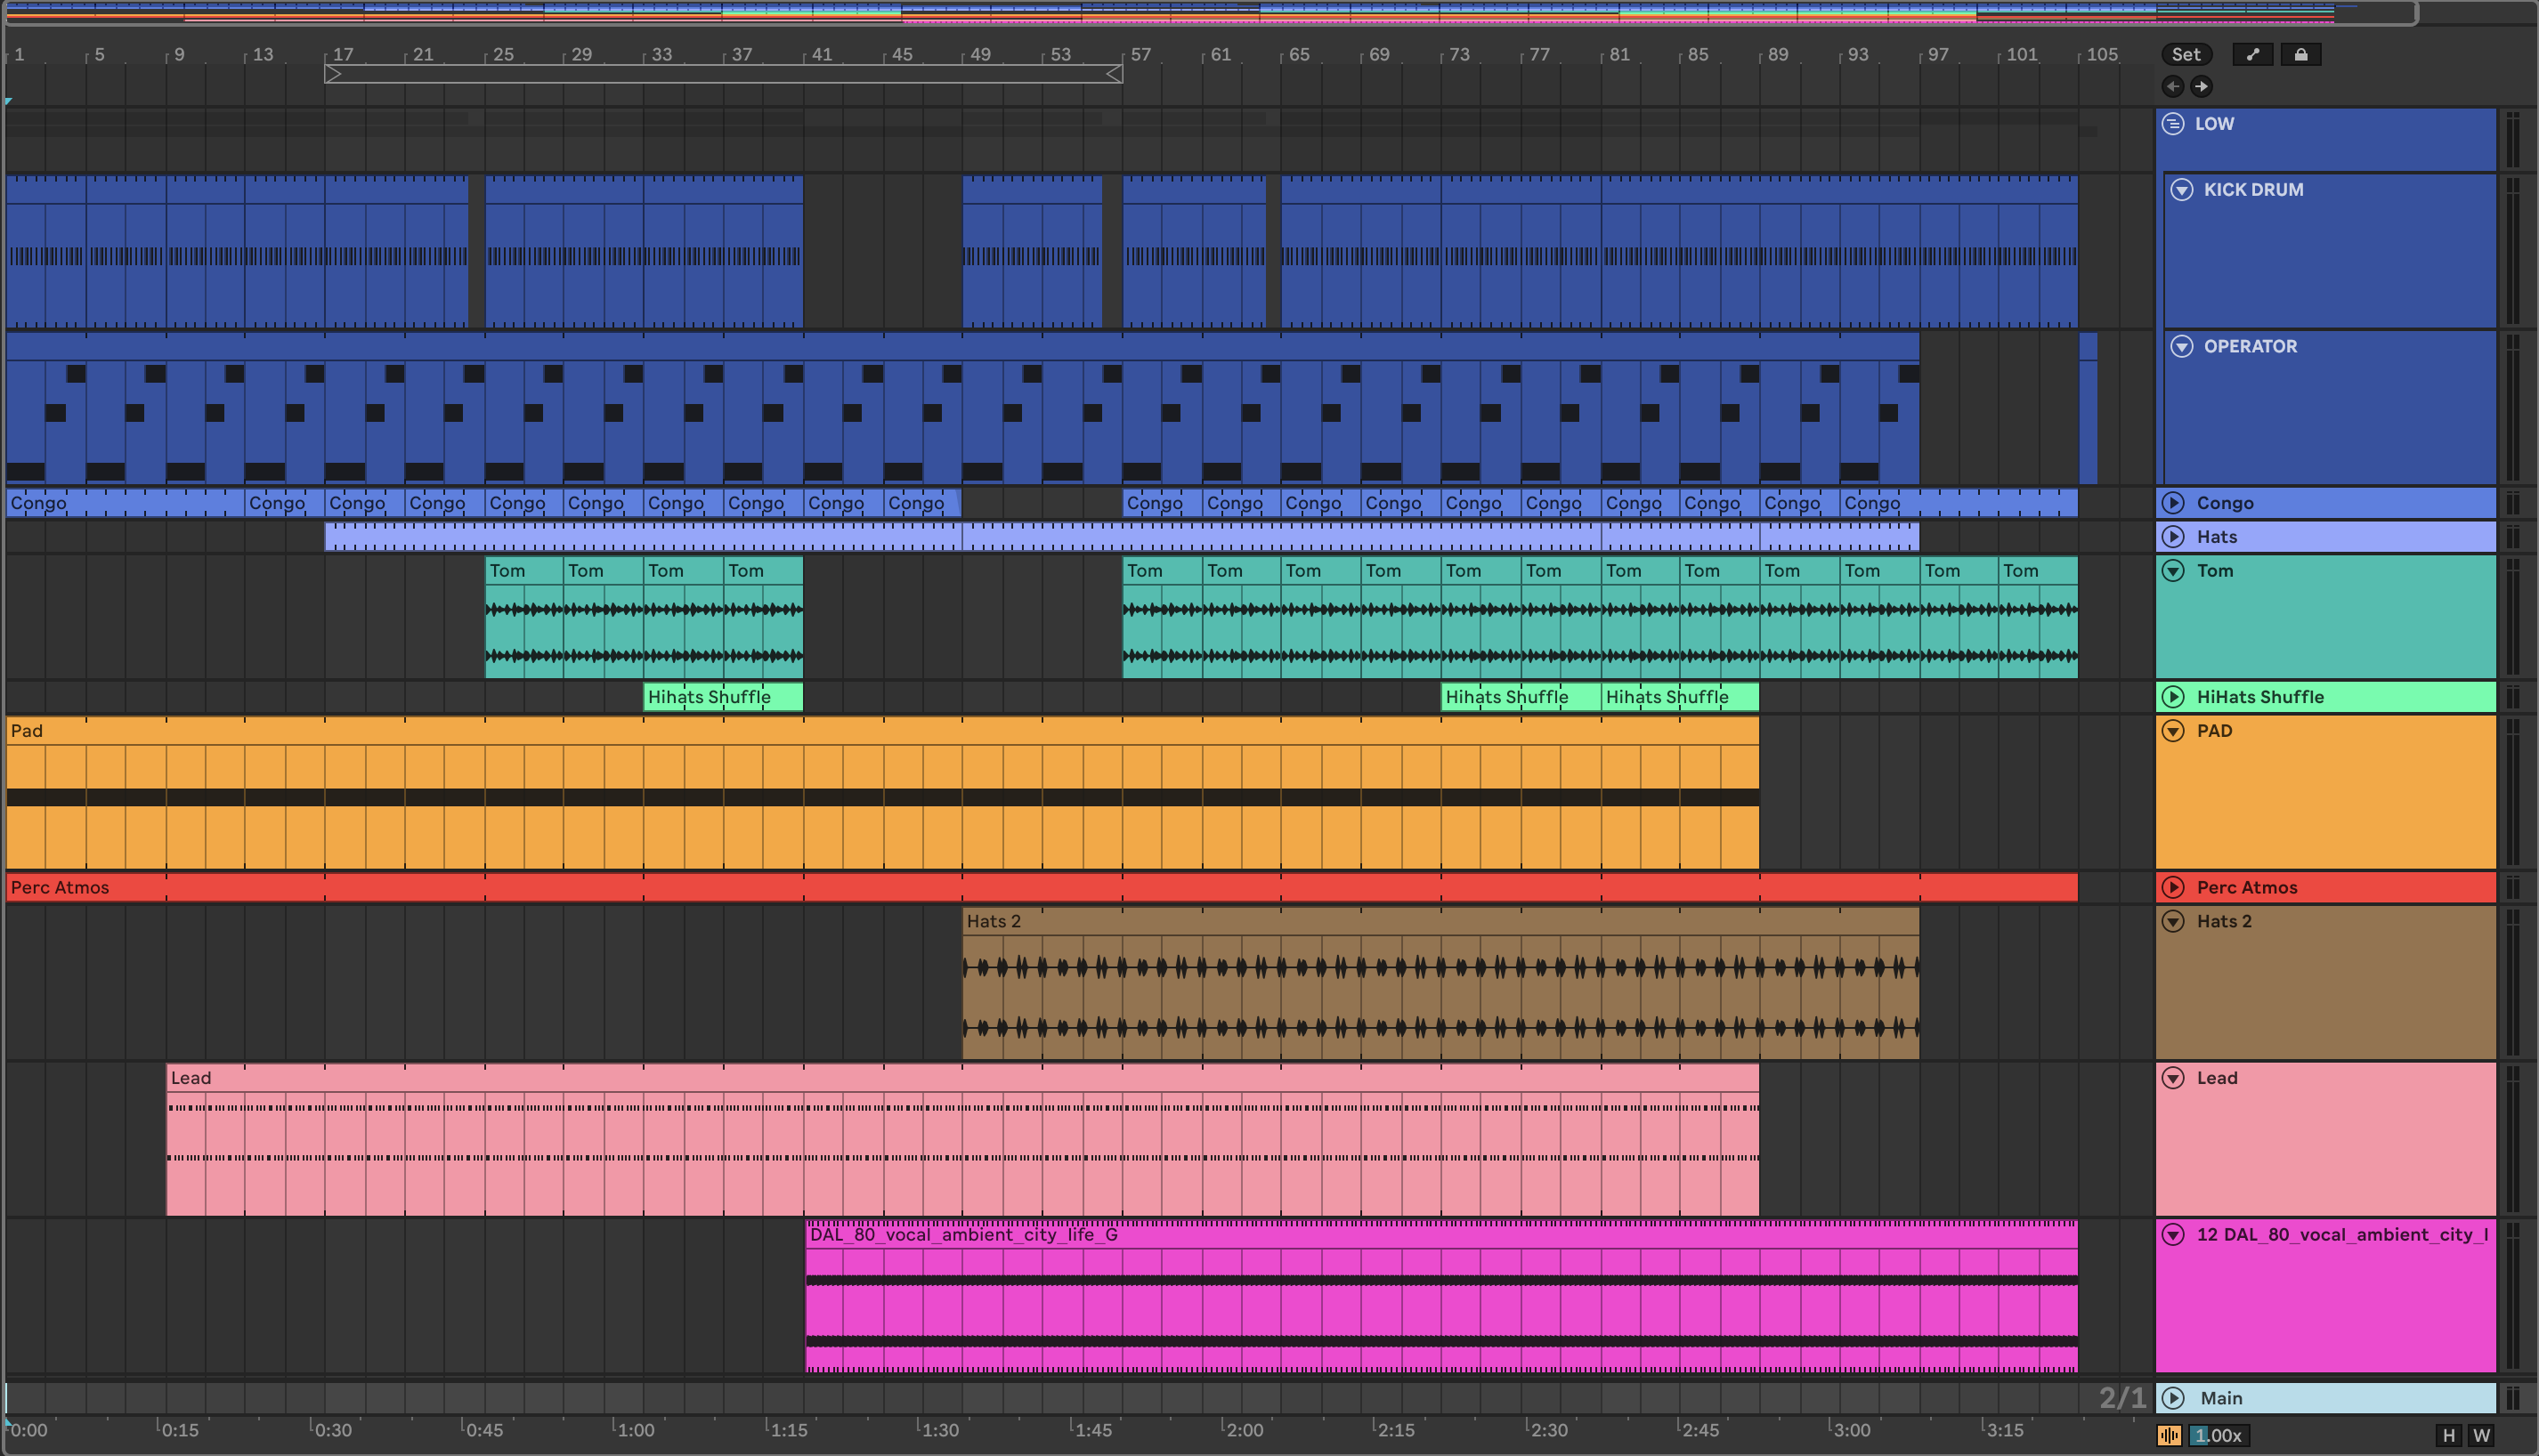Toggle the lock envelopes padlock icon
This screenshot has height=1456, width=2539.
click(x=2300, y=55)
